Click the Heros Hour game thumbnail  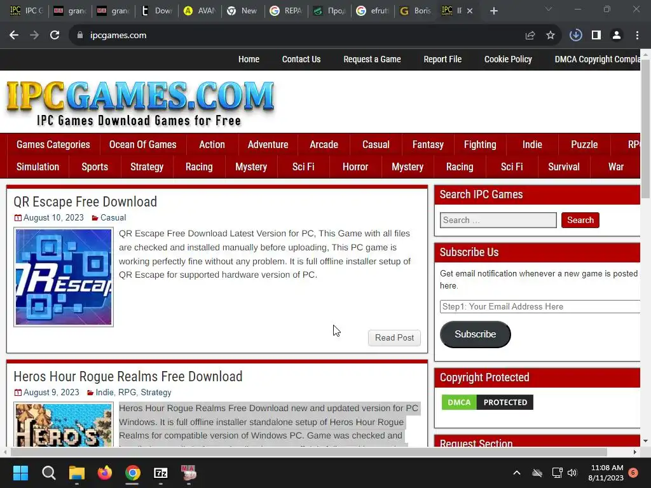(64, 424)
